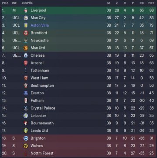Click the Brighton team name
The image size is (157, 158).
38,138
